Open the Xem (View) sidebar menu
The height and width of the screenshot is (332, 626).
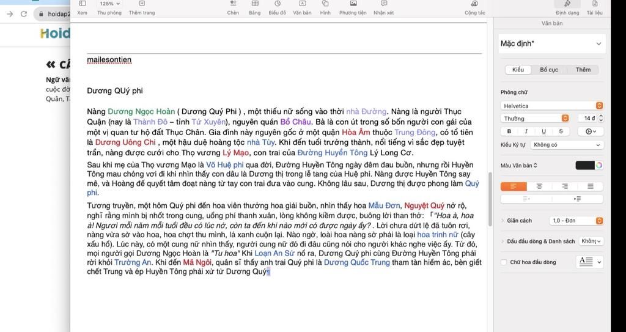tap(83, 4)
